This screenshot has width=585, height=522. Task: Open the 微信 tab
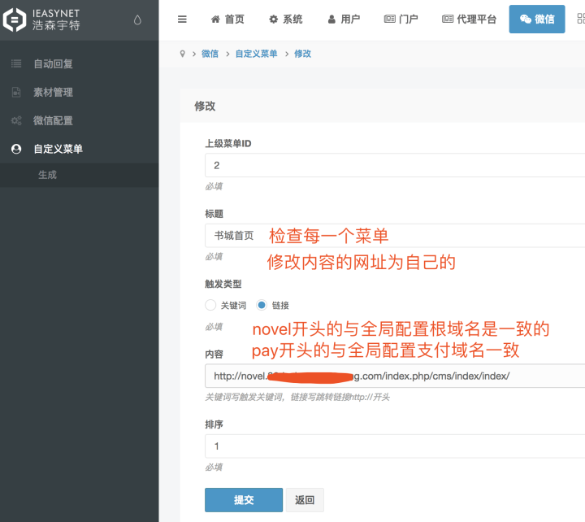537,19
